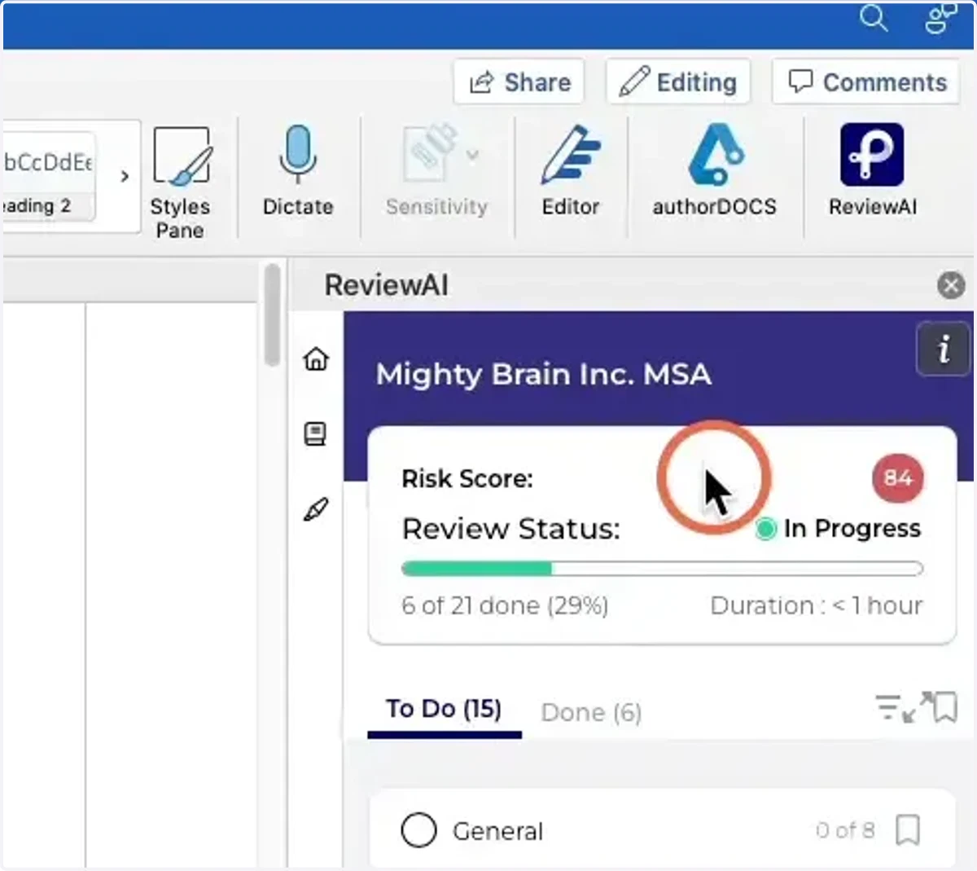
Task: Click the ReviewAI pane title
Action: click(386, 285)
